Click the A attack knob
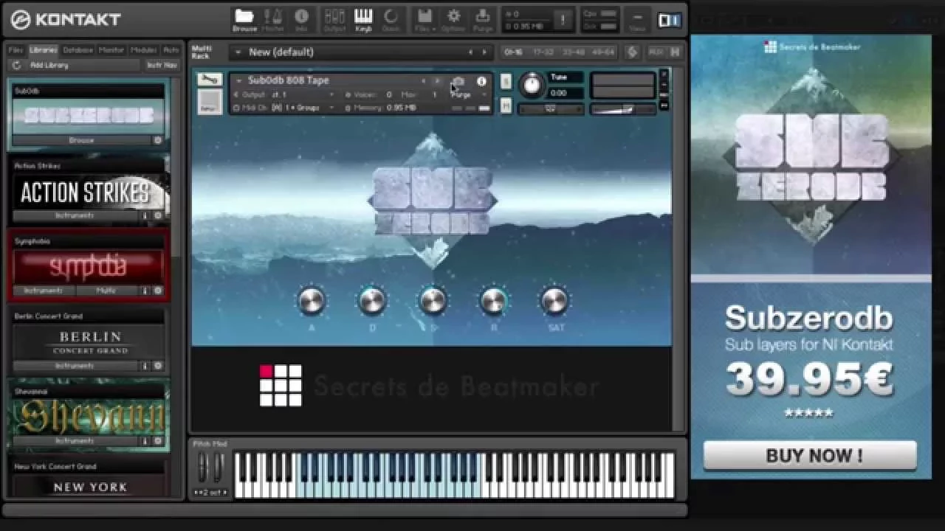 click(311, 300)
